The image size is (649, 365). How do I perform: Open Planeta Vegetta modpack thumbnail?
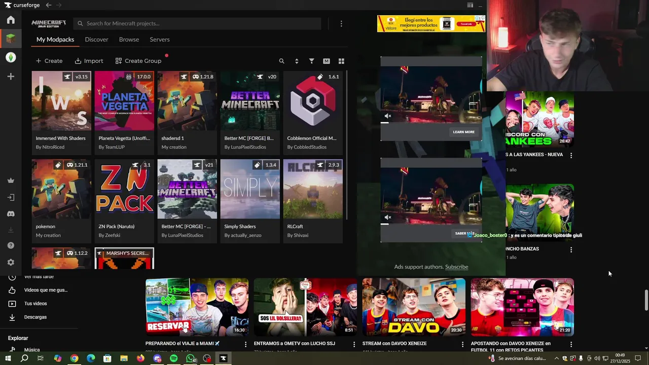124,100
